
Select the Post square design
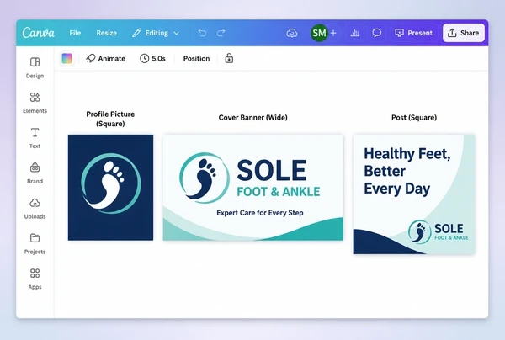point(414,194)
